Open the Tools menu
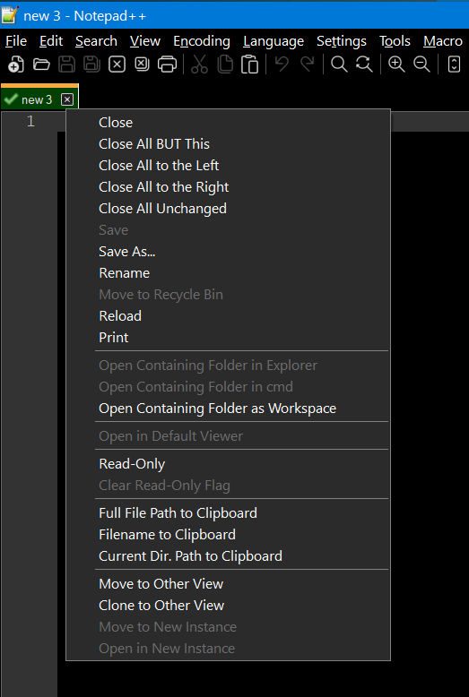Viewport: 469px width, 697px height. click(395, 41)
